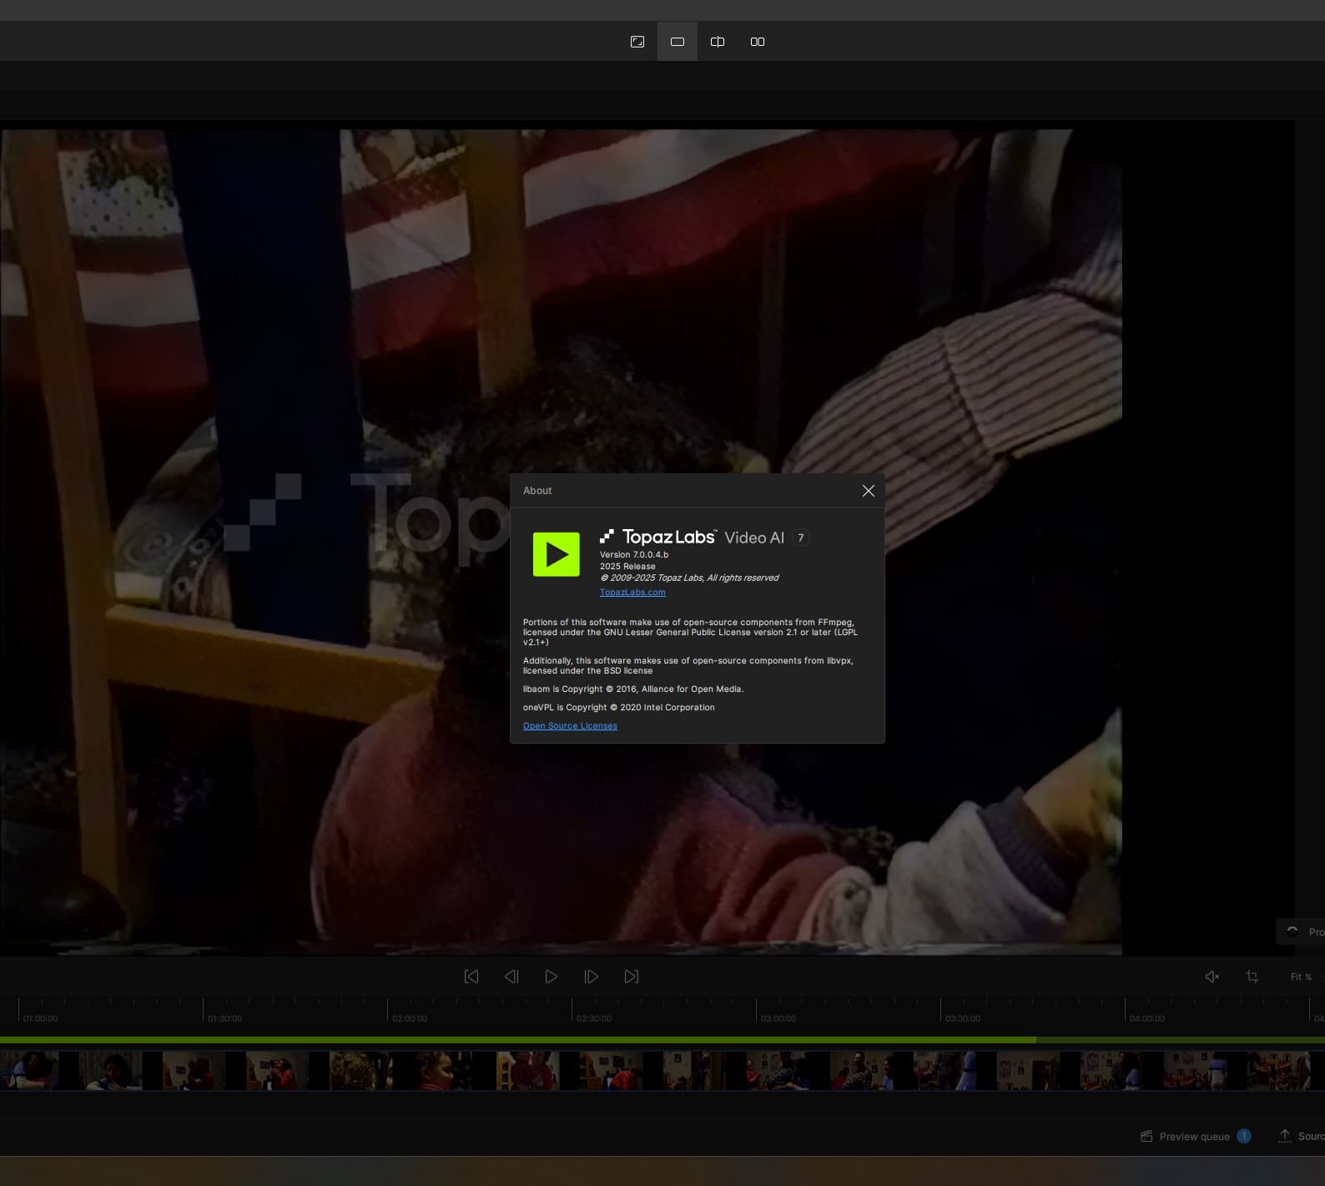Open the TopazLabs.com link
Image resolution: width=1325 pixels, height=1186 pixels.
pyautogui.click(x=632, y=593)
